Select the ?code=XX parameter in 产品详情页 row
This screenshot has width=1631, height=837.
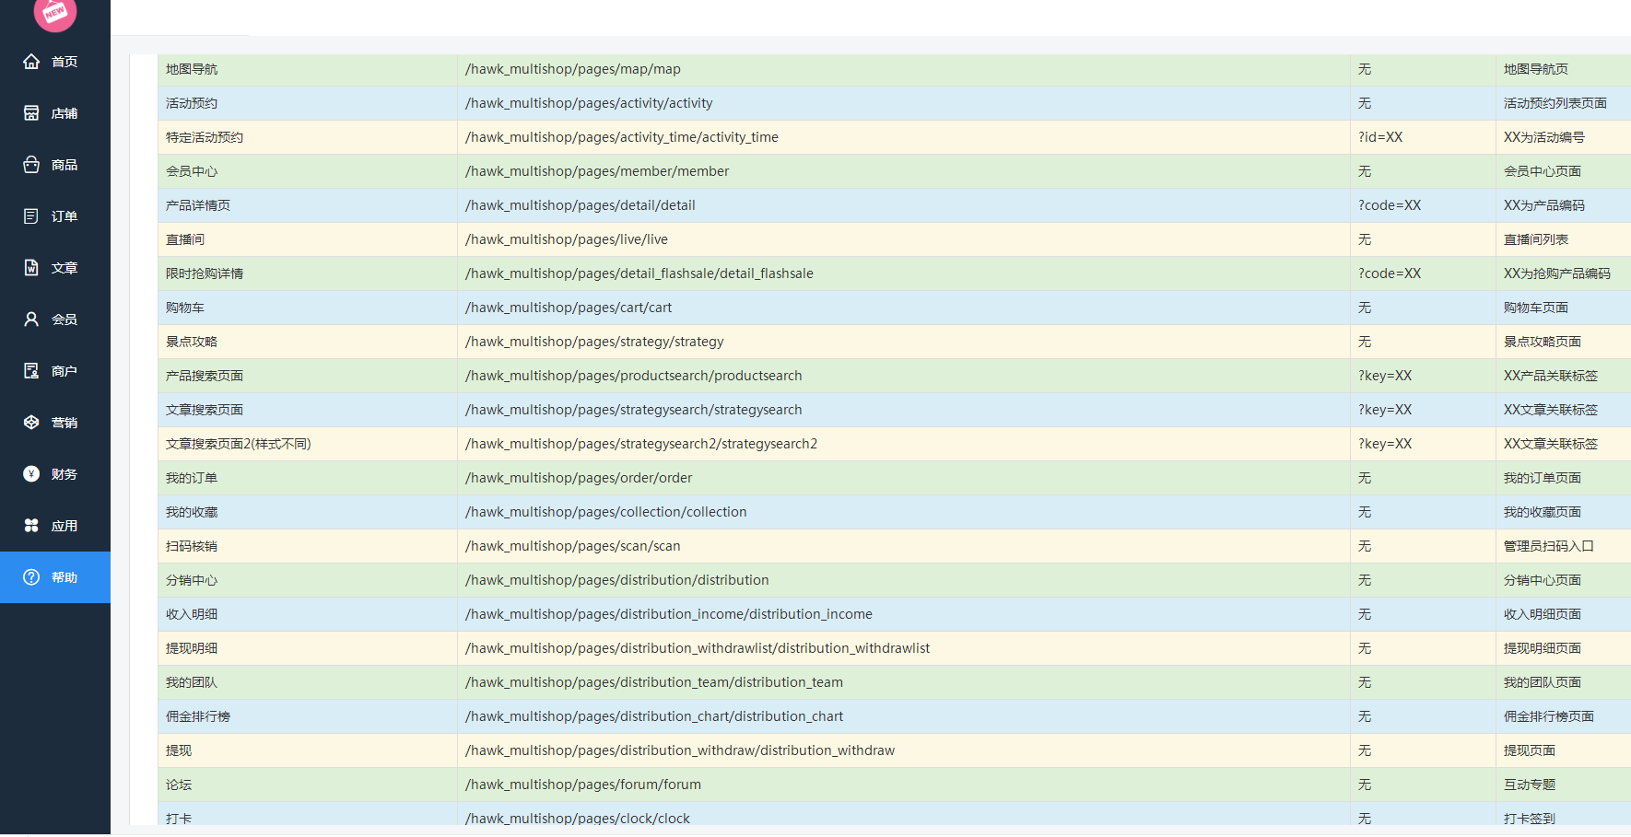coord(1390,205)
